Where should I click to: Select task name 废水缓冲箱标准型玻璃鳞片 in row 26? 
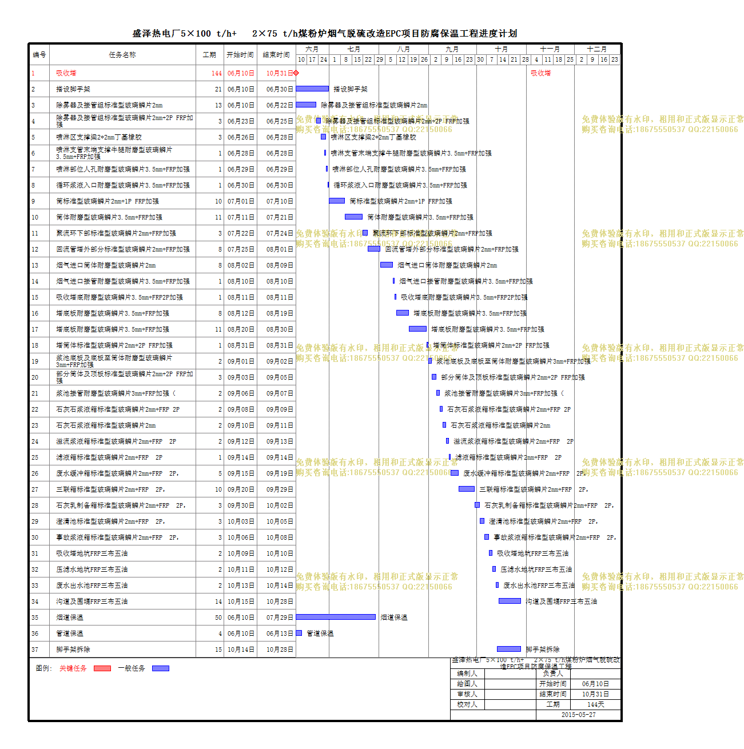click(117, 473)
